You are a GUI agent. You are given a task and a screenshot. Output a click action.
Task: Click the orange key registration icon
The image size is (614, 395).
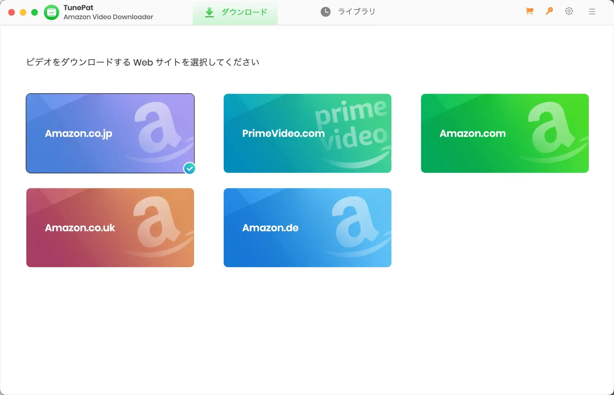(549, 11)
